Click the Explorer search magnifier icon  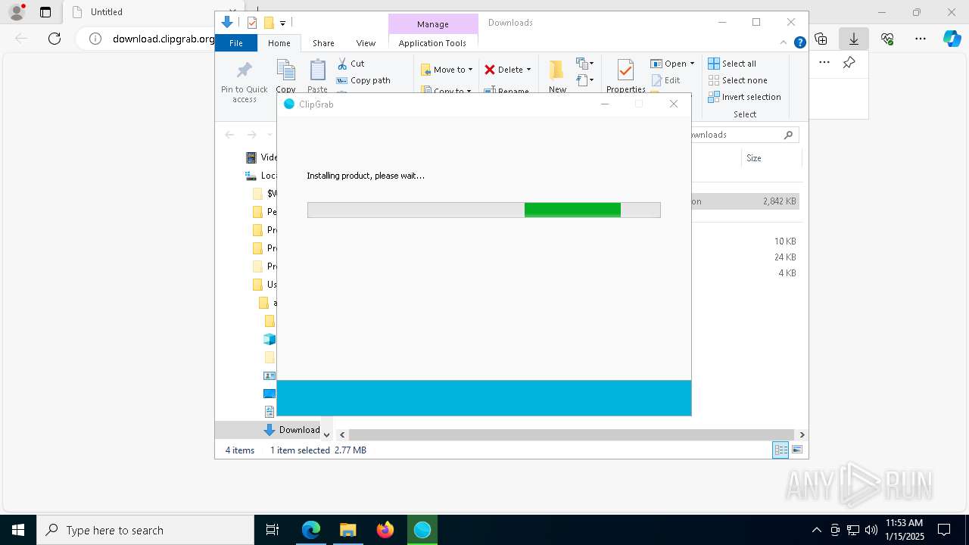click(x=788, y=135)
